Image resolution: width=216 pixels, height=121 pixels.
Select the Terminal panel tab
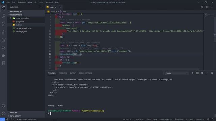pyautogui.click(x=52, y=73)
